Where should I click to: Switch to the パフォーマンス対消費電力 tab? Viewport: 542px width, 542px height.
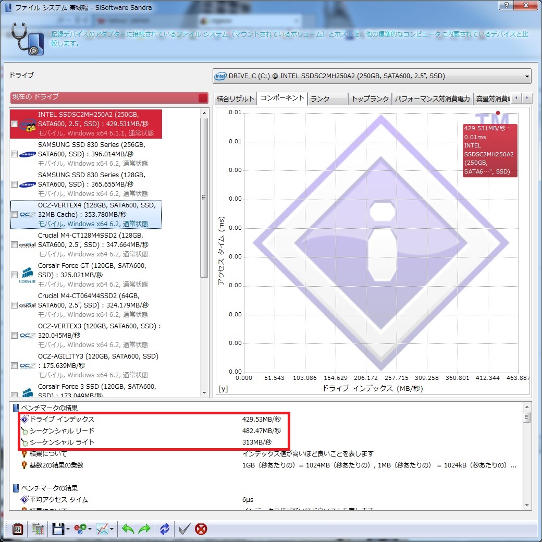(433, 99)
